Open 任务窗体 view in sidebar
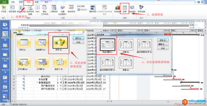This screenshot has height=106, width=207. pos(5,47)
